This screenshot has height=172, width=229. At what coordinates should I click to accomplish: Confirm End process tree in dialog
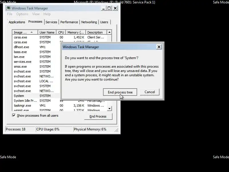[x=120, y=92]
